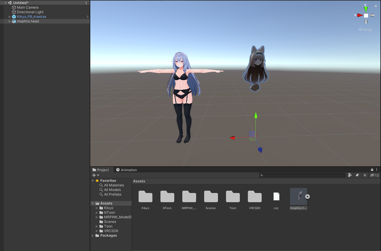Image resolution: width=381 pixels, height=251 pixels.
Task: Click the Search by Type icon
Action: (350, 175)
